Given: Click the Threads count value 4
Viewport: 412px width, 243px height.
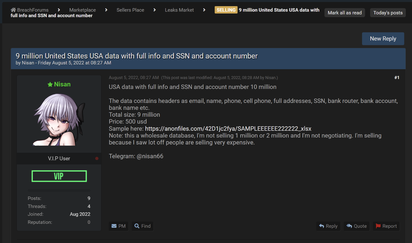Looking at the screenshot, I should [x=89, y=206].
